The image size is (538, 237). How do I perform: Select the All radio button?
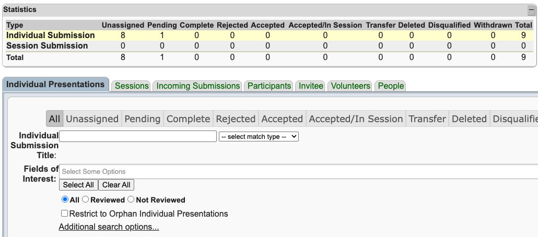(x=65, y=199)
